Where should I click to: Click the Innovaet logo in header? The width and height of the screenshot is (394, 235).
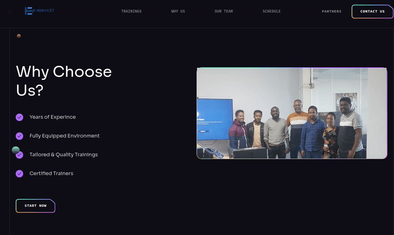point(39,11)
